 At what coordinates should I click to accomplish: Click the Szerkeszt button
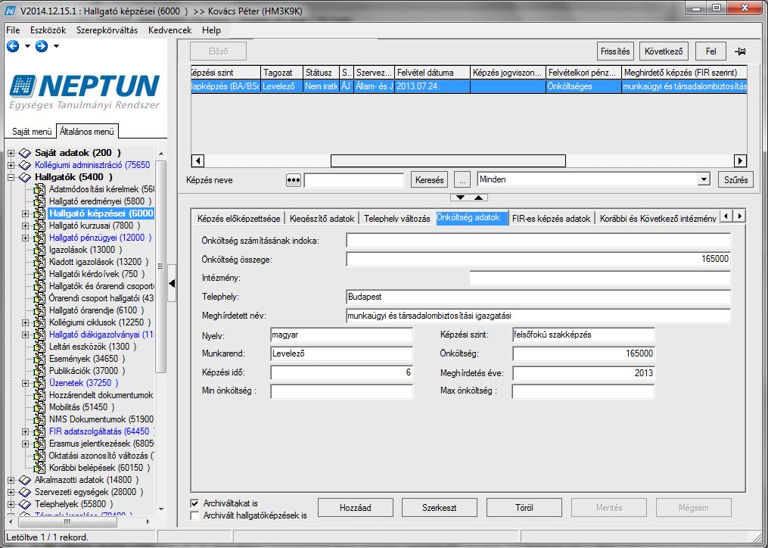click(440, 508)
